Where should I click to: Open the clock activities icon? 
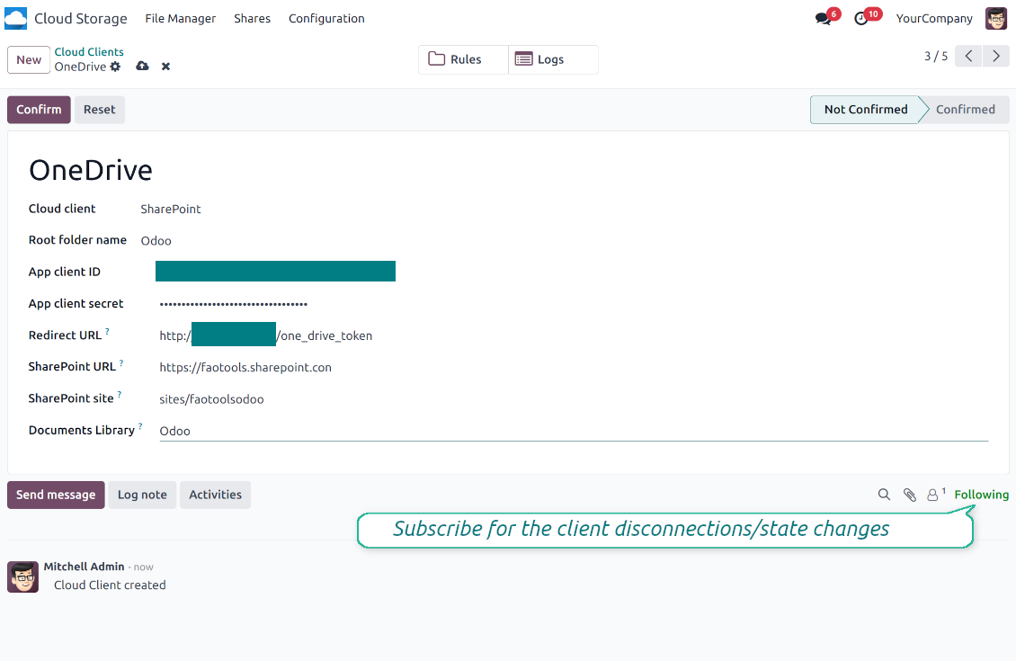click(861, 19)
